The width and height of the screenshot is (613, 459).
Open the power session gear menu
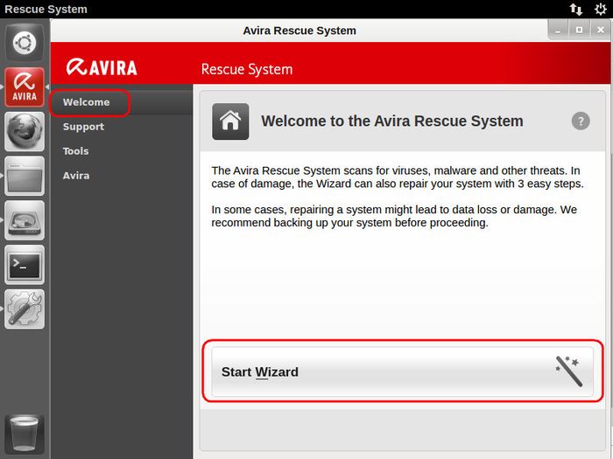601,10
